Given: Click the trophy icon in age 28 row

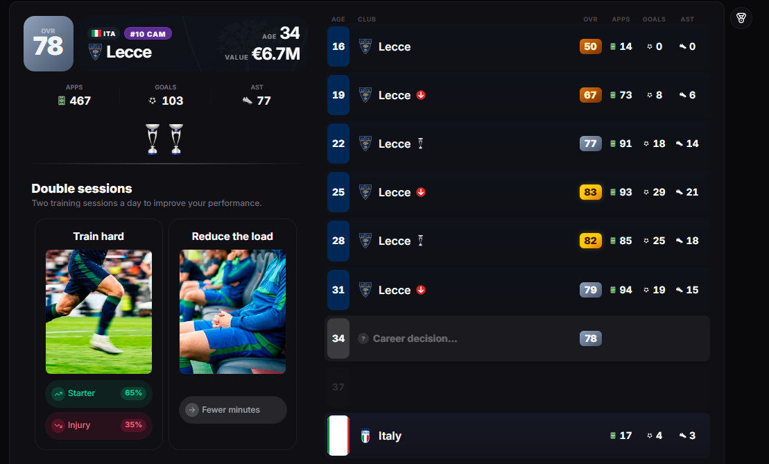Looking at the screenshot, I should [420, 241].
